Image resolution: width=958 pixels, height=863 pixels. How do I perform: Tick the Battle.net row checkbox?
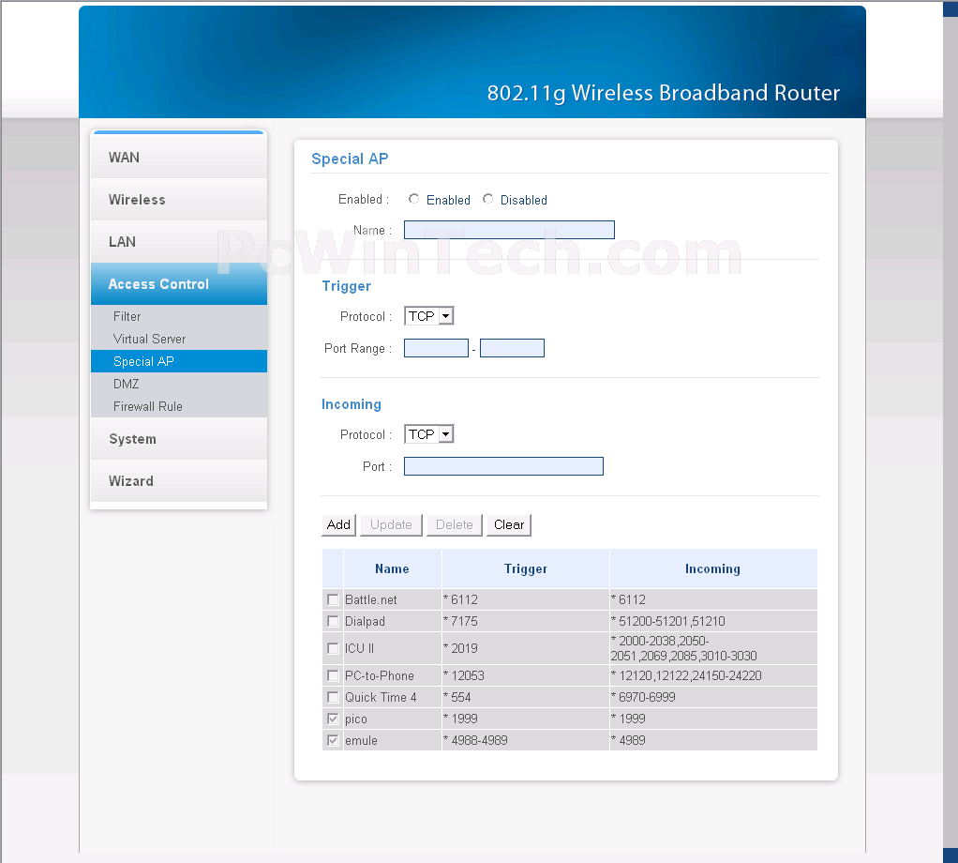pyautogui.click(x=333, y=599)
